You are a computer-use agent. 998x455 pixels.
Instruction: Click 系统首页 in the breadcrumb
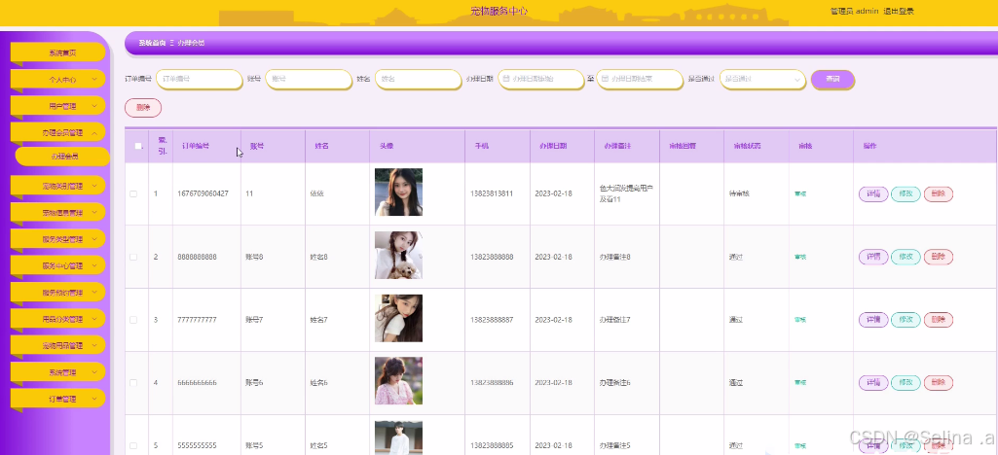tap(152, 43)
